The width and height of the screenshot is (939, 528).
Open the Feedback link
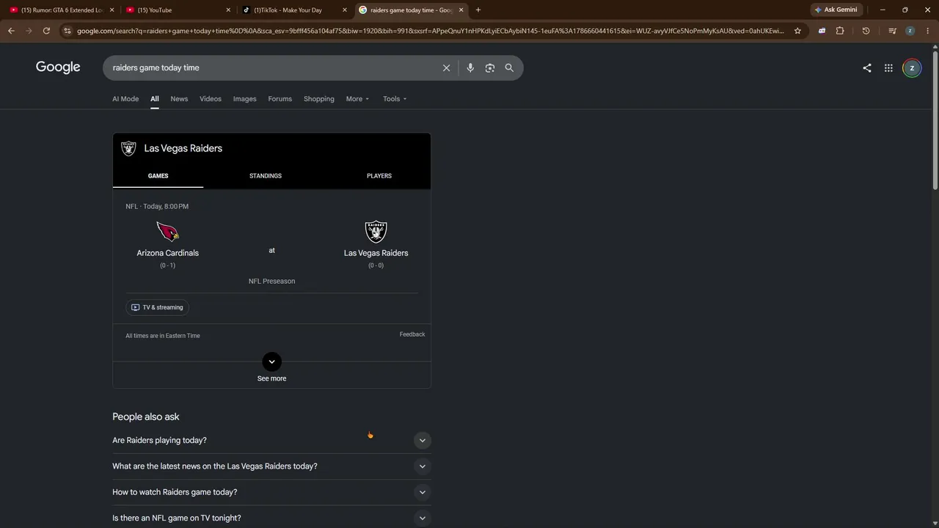pos(412,334)
